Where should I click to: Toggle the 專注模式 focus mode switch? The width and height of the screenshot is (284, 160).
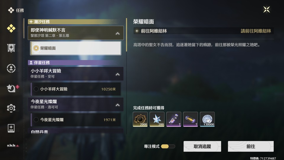[168, 146]
